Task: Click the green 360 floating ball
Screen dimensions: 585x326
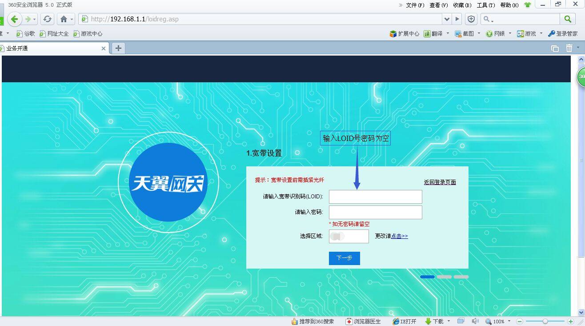Action: [581, 77]
